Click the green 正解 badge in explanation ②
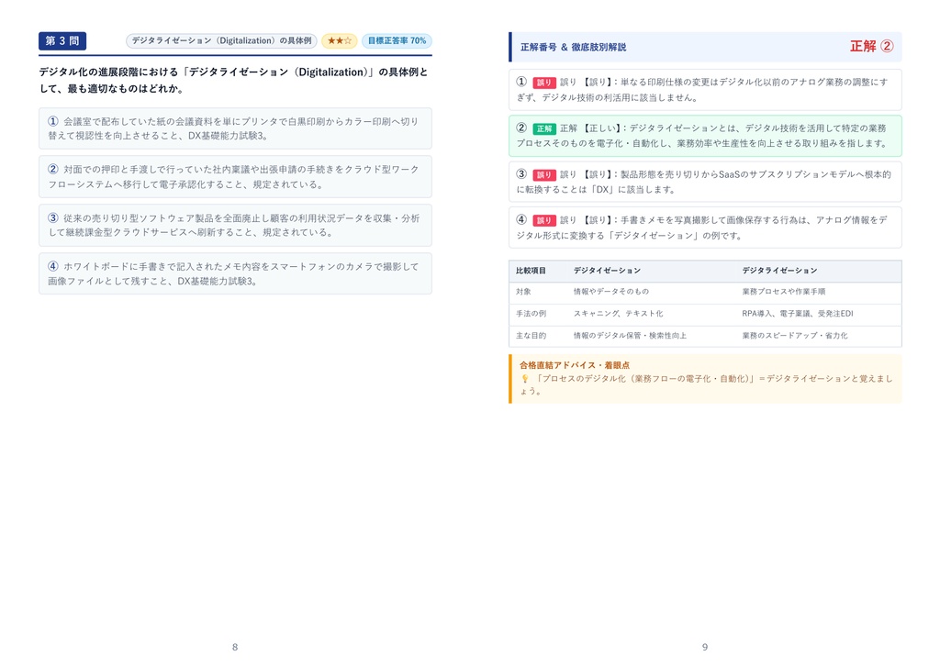The image size is (940, 667). [x=544, y=128]
